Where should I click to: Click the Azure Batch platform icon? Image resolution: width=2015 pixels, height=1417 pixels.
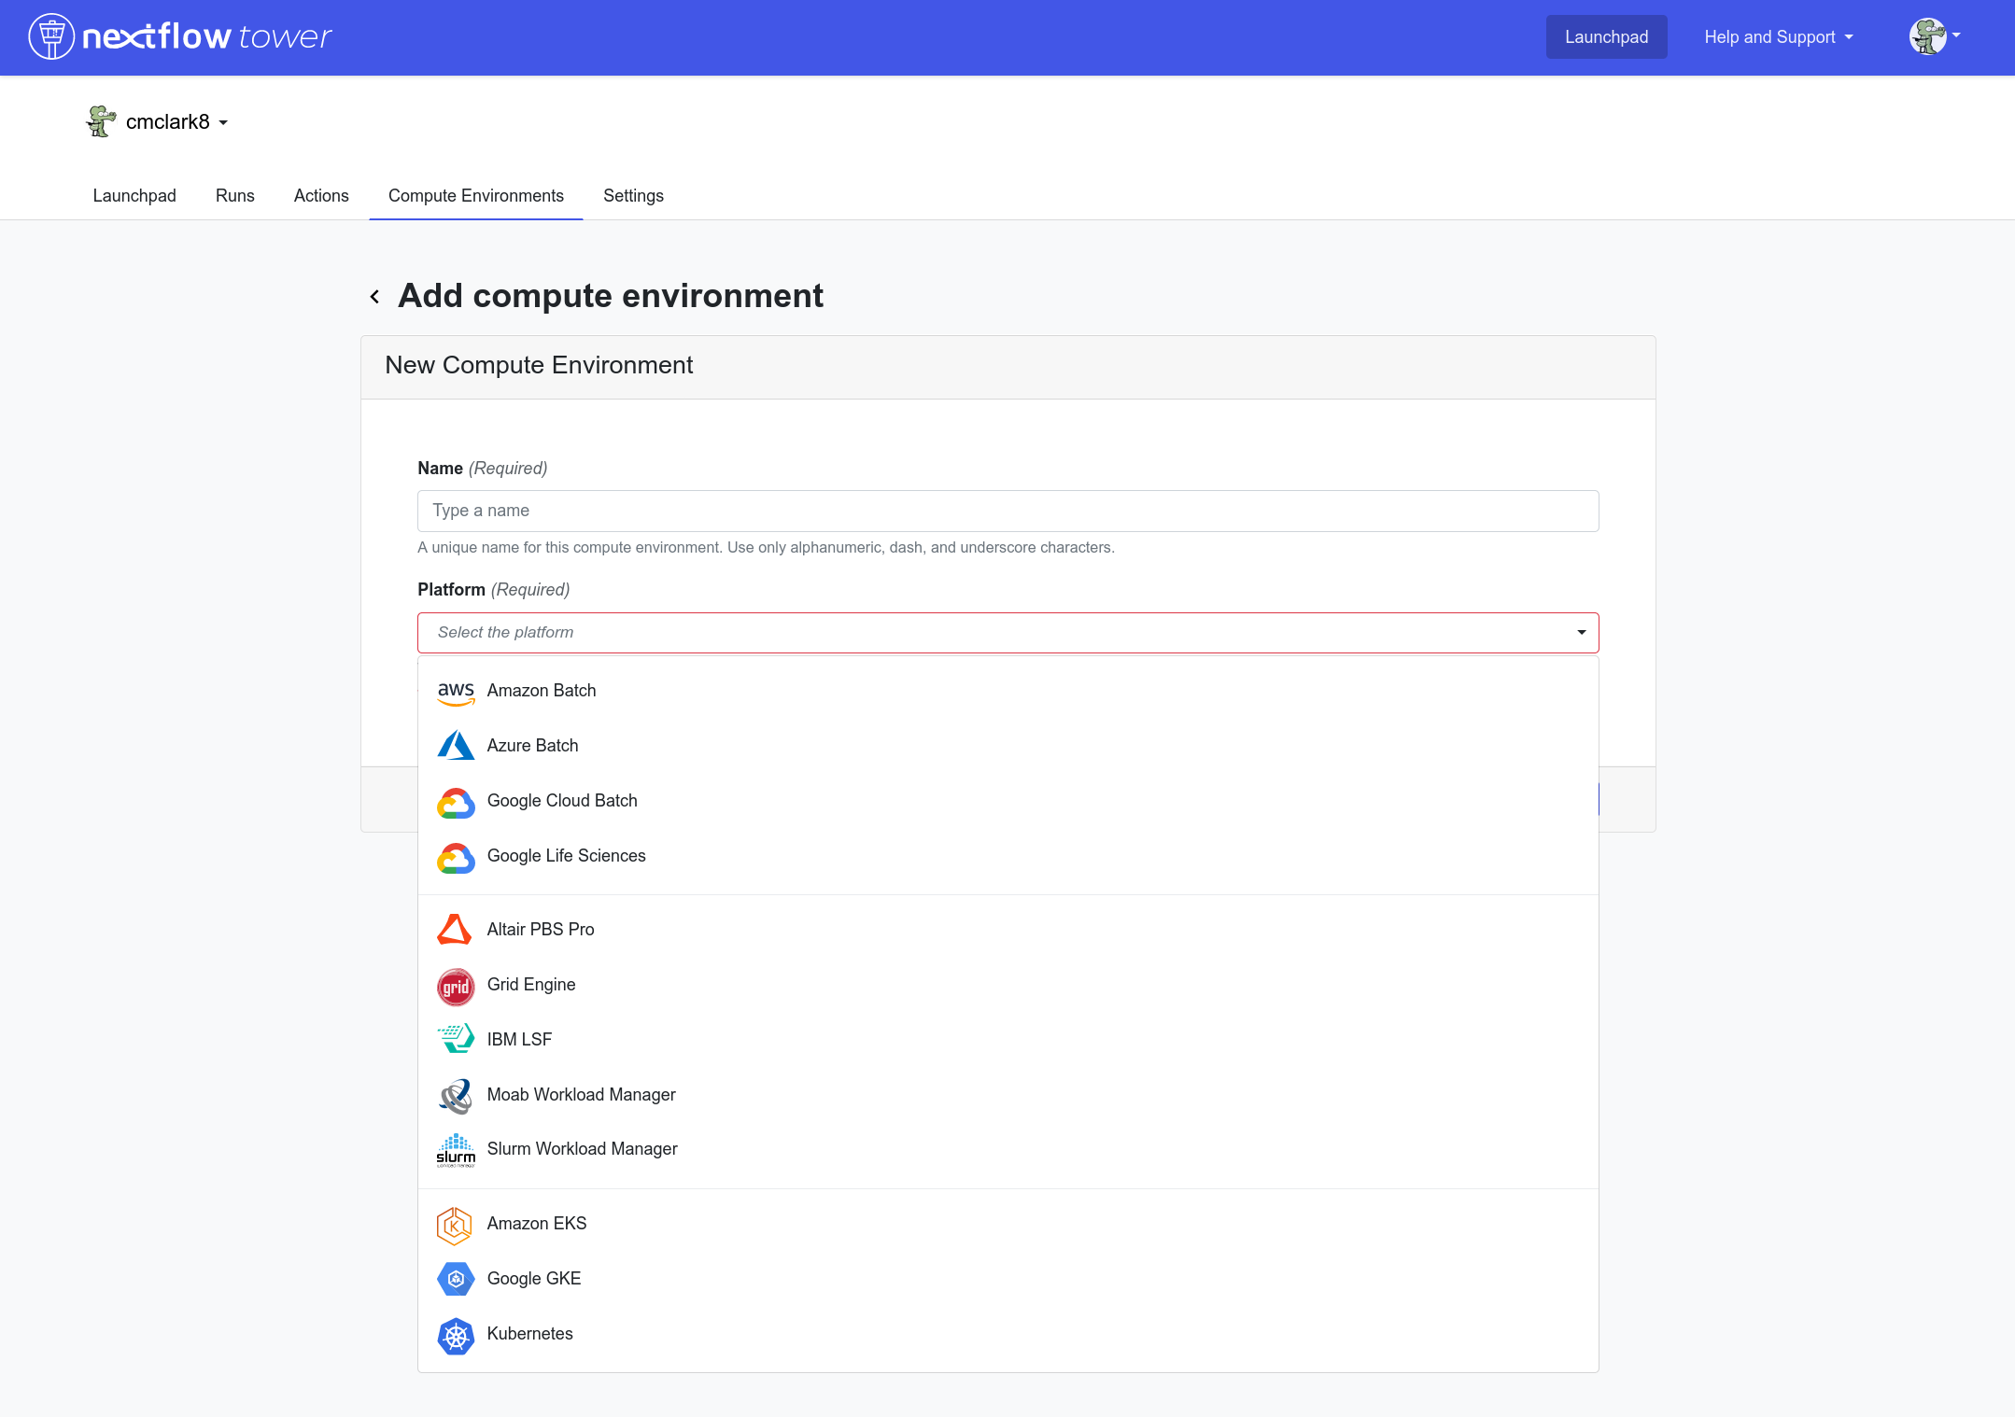456,747
